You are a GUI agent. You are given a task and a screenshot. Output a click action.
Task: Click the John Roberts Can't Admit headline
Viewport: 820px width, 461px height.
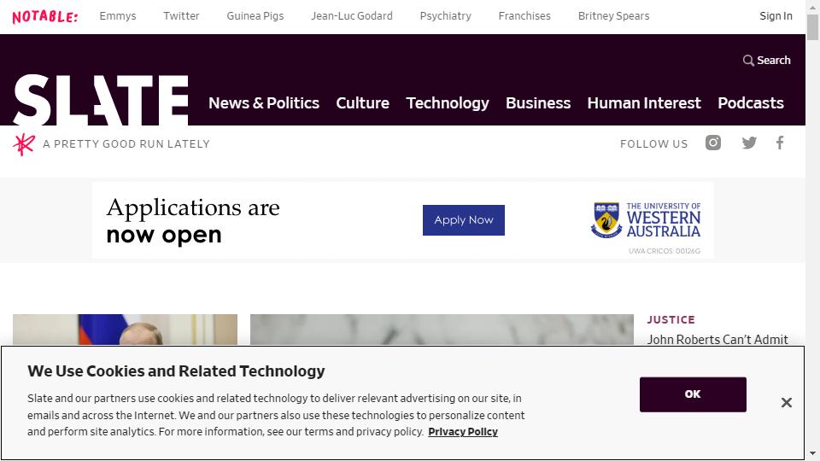pos(717,339)
